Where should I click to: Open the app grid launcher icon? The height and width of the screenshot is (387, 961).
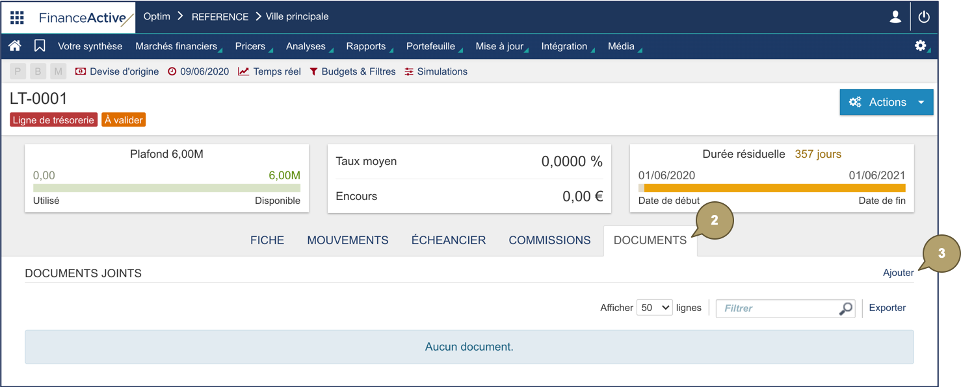coord(17,17)
